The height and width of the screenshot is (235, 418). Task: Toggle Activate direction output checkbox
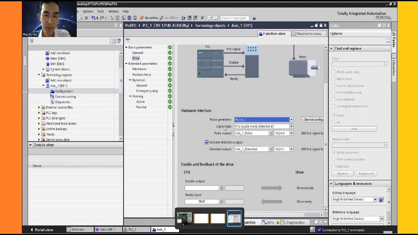tap(206, 142)
